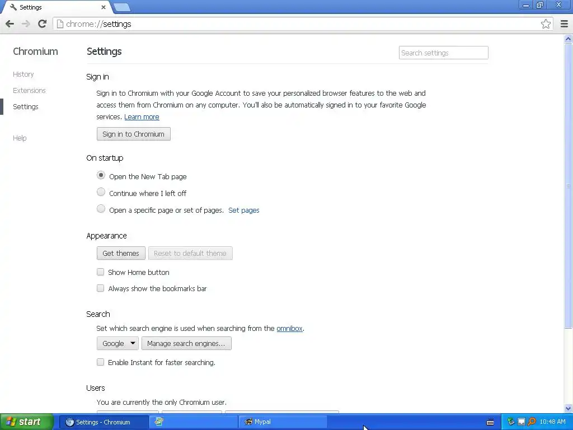Select Open a specific page or set of pages
Viewport: 573px width, 430px height.
101,209
